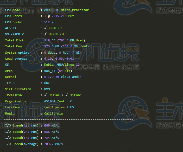Select 'x86_64 (64 Bit)' architecture value
Screen dimensions: 183x152
pyautogui.click(x=58, y=71)
